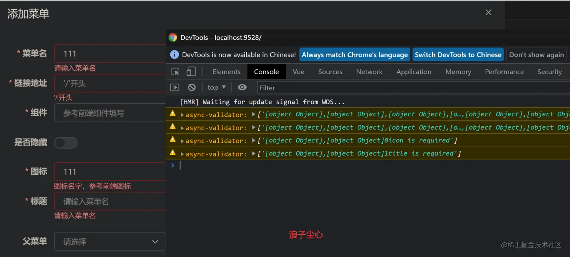Toggle the 是否隐藏 switch
The height and width of the screenshot is (257, 570).
coord(66,143)
